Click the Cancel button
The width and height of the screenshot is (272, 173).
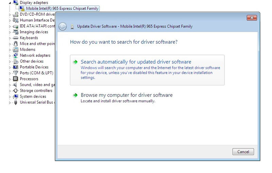point(243,152)
